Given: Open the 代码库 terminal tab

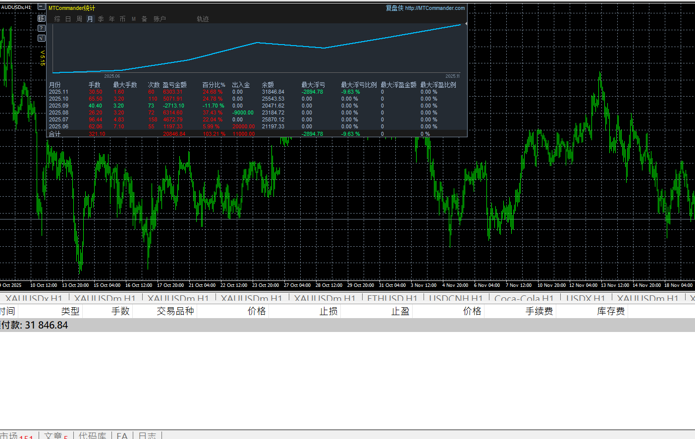Looking at the screenshot, I should [x=93, y=436].
